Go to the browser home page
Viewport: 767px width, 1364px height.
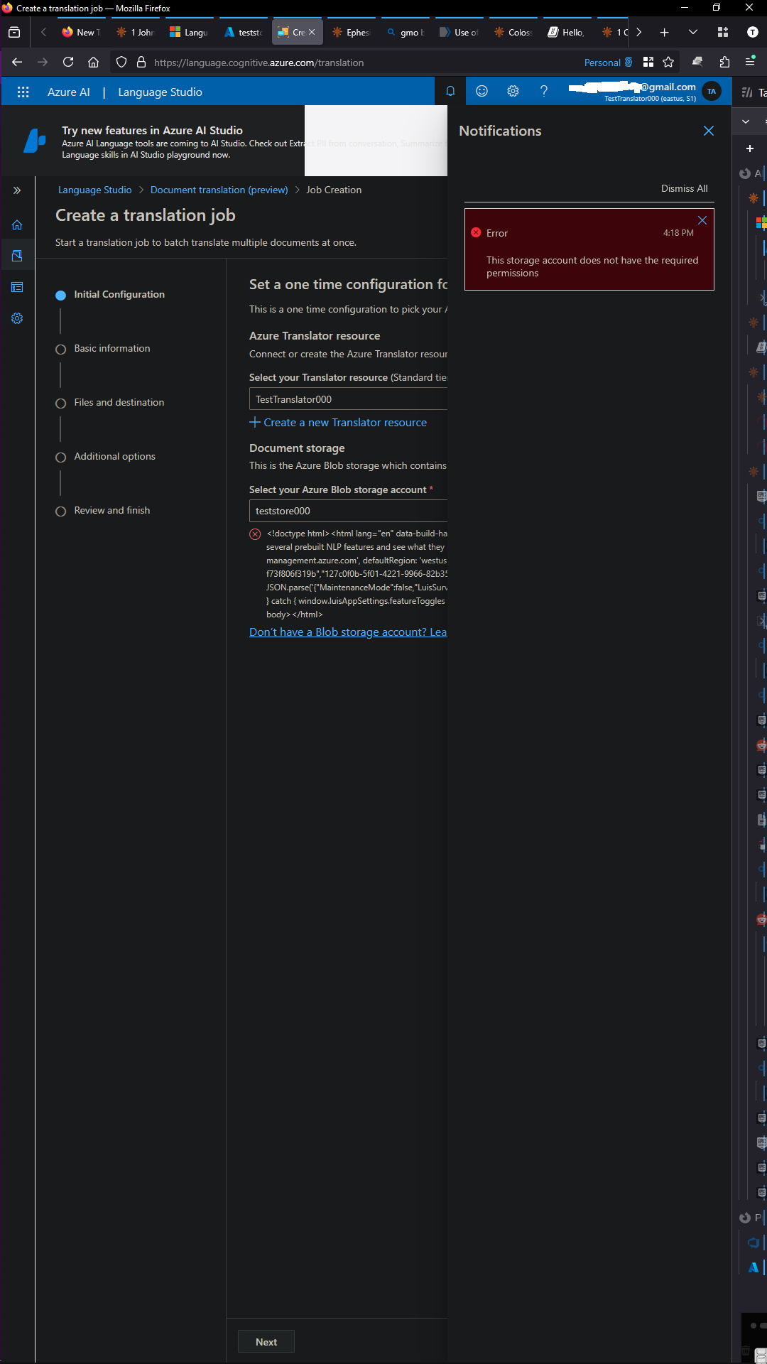[x=93, y=62]
